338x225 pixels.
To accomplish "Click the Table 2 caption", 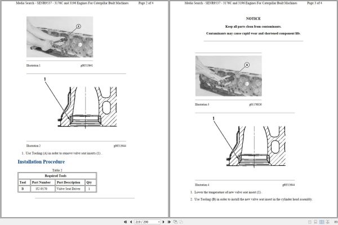I will point(57,170).
